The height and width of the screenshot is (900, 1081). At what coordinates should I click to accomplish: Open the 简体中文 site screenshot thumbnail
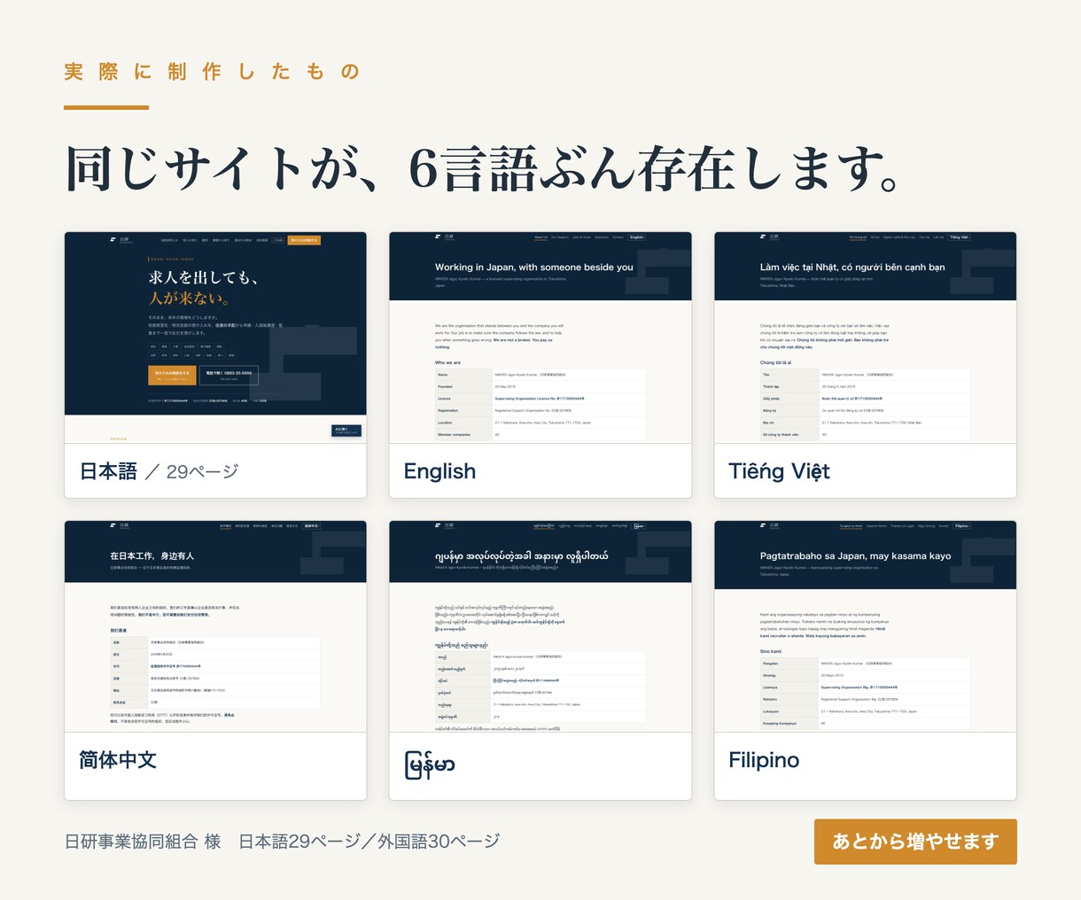[x=215, y=625]
